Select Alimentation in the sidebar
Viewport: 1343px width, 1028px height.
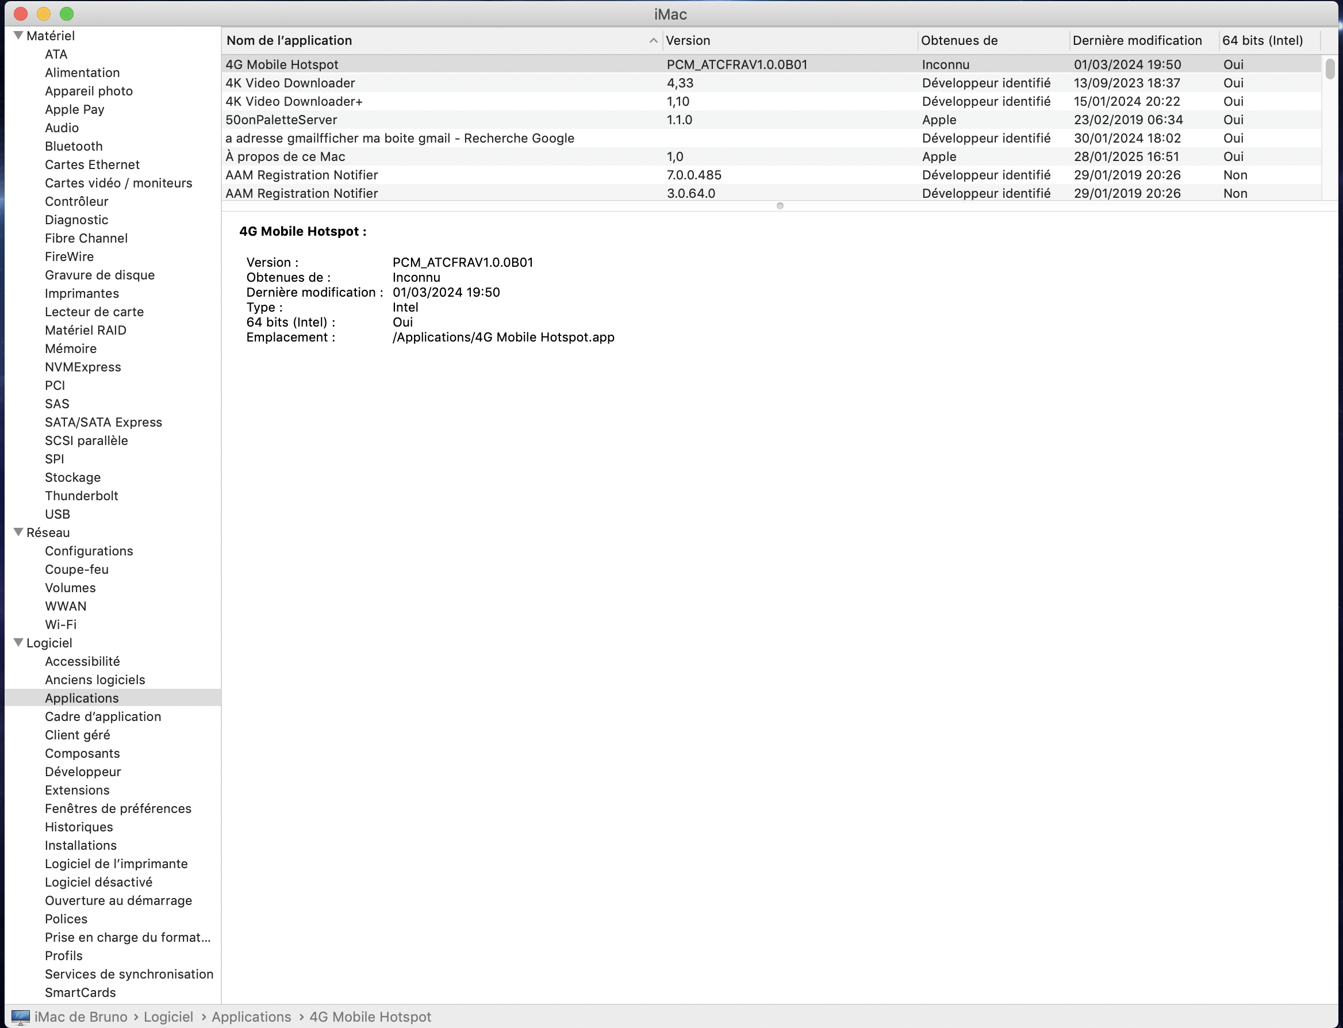tap(82, 72)
